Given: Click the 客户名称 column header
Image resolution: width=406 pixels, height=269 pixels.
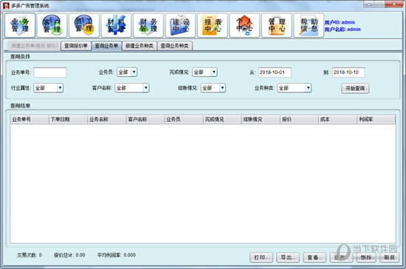Looking at the screenshot, I should tap(145, 119).
